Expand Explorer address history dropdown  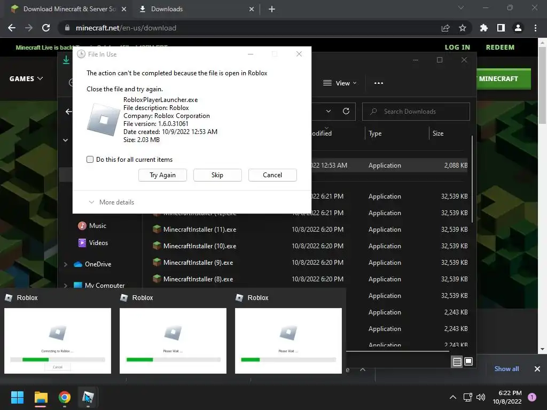pyautogui.click(x=329, y=111)
